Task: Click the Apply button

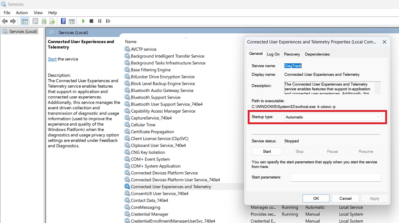Action: click(374, 198)
